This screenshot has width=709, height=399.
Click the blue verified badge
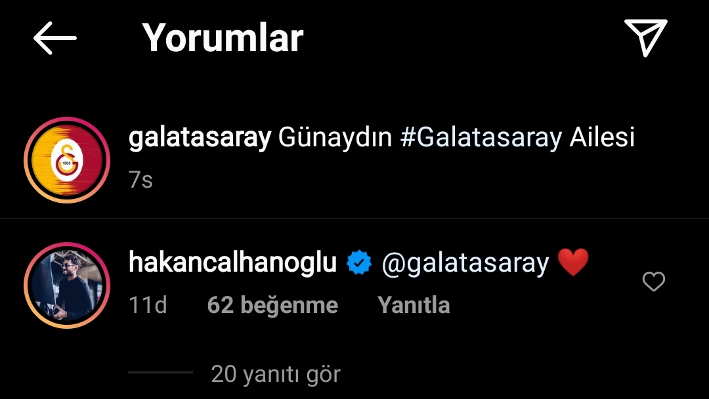(359, 262)
